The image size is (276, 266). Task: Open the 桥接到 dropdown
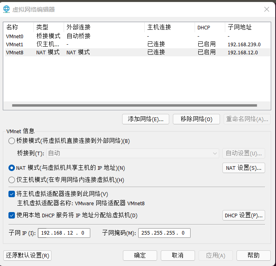pyautogui.click(x=133, y=153)
